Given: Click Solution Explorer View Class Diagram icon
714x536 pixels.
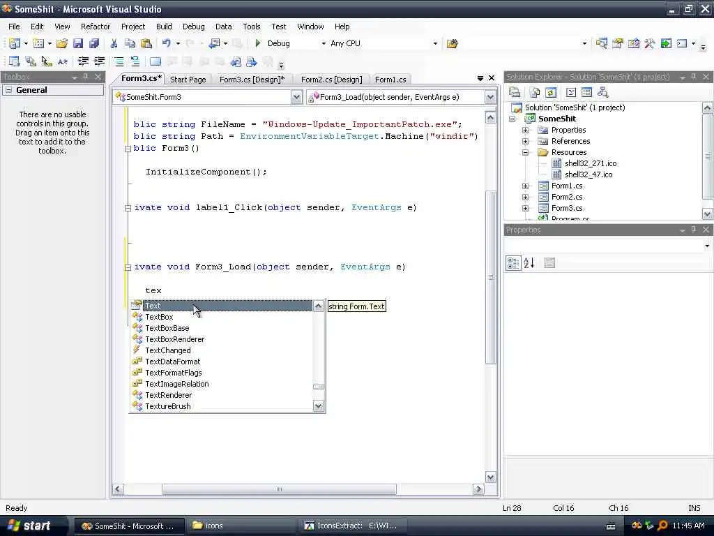Looking at the screenshot, I should click(603, 92).
